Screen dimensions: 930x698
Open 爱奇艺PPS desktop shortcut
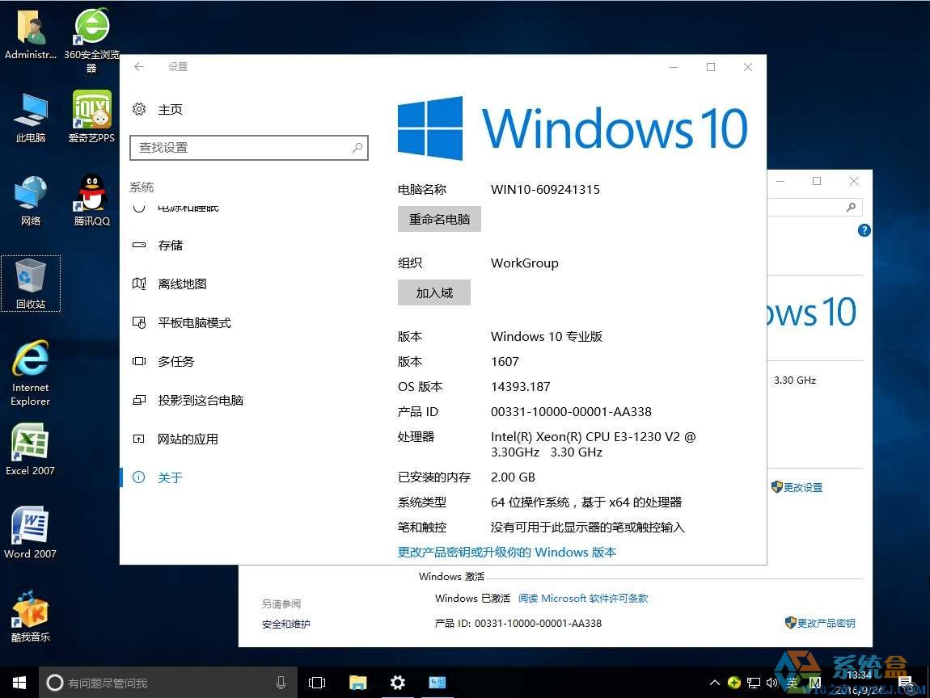coord(91,111)
